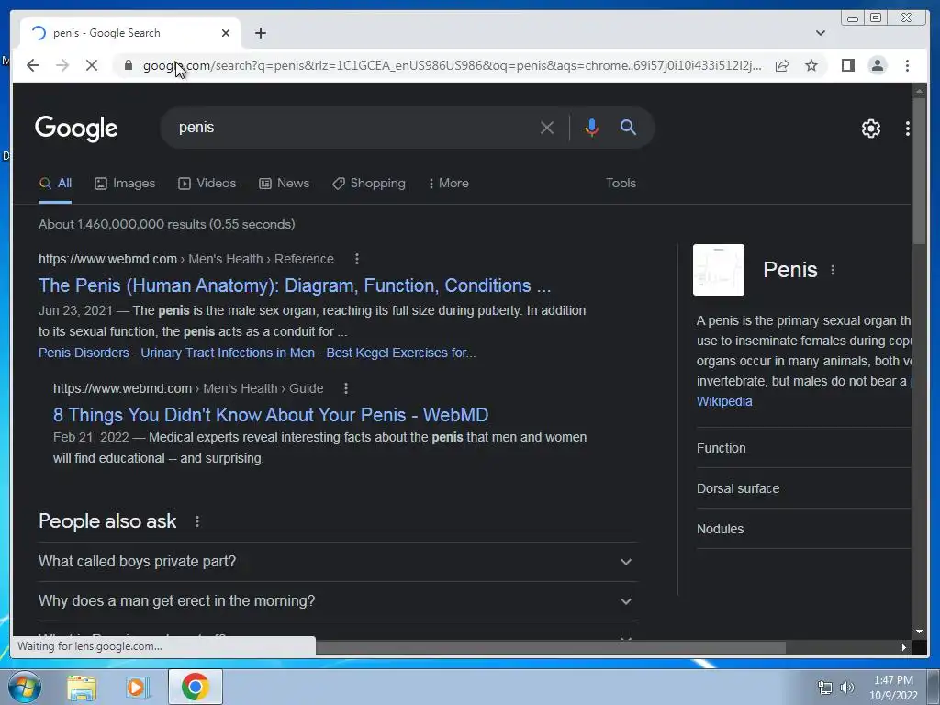The width and height of the screenshot is (940, 705).
Task: Open the Windows Start menu
Action: tap(25, 687)
